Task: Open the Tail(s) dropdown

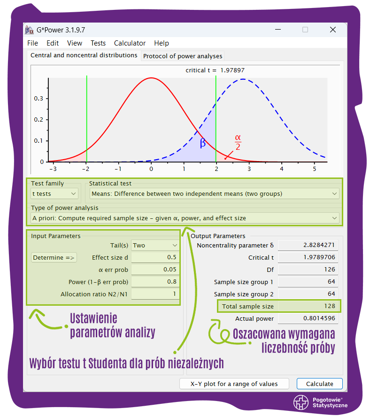Action: click(155, 245)
